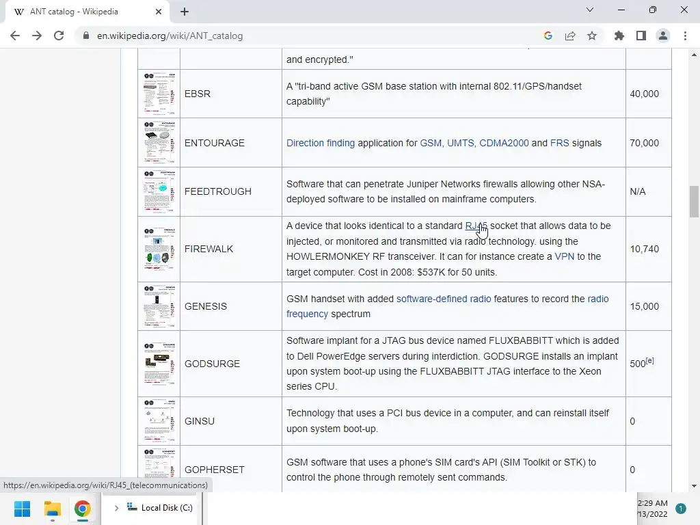The height and width of the screenshot is (525, 700).
Task: Reload the Wikipedia page
Action: (59, 36)
